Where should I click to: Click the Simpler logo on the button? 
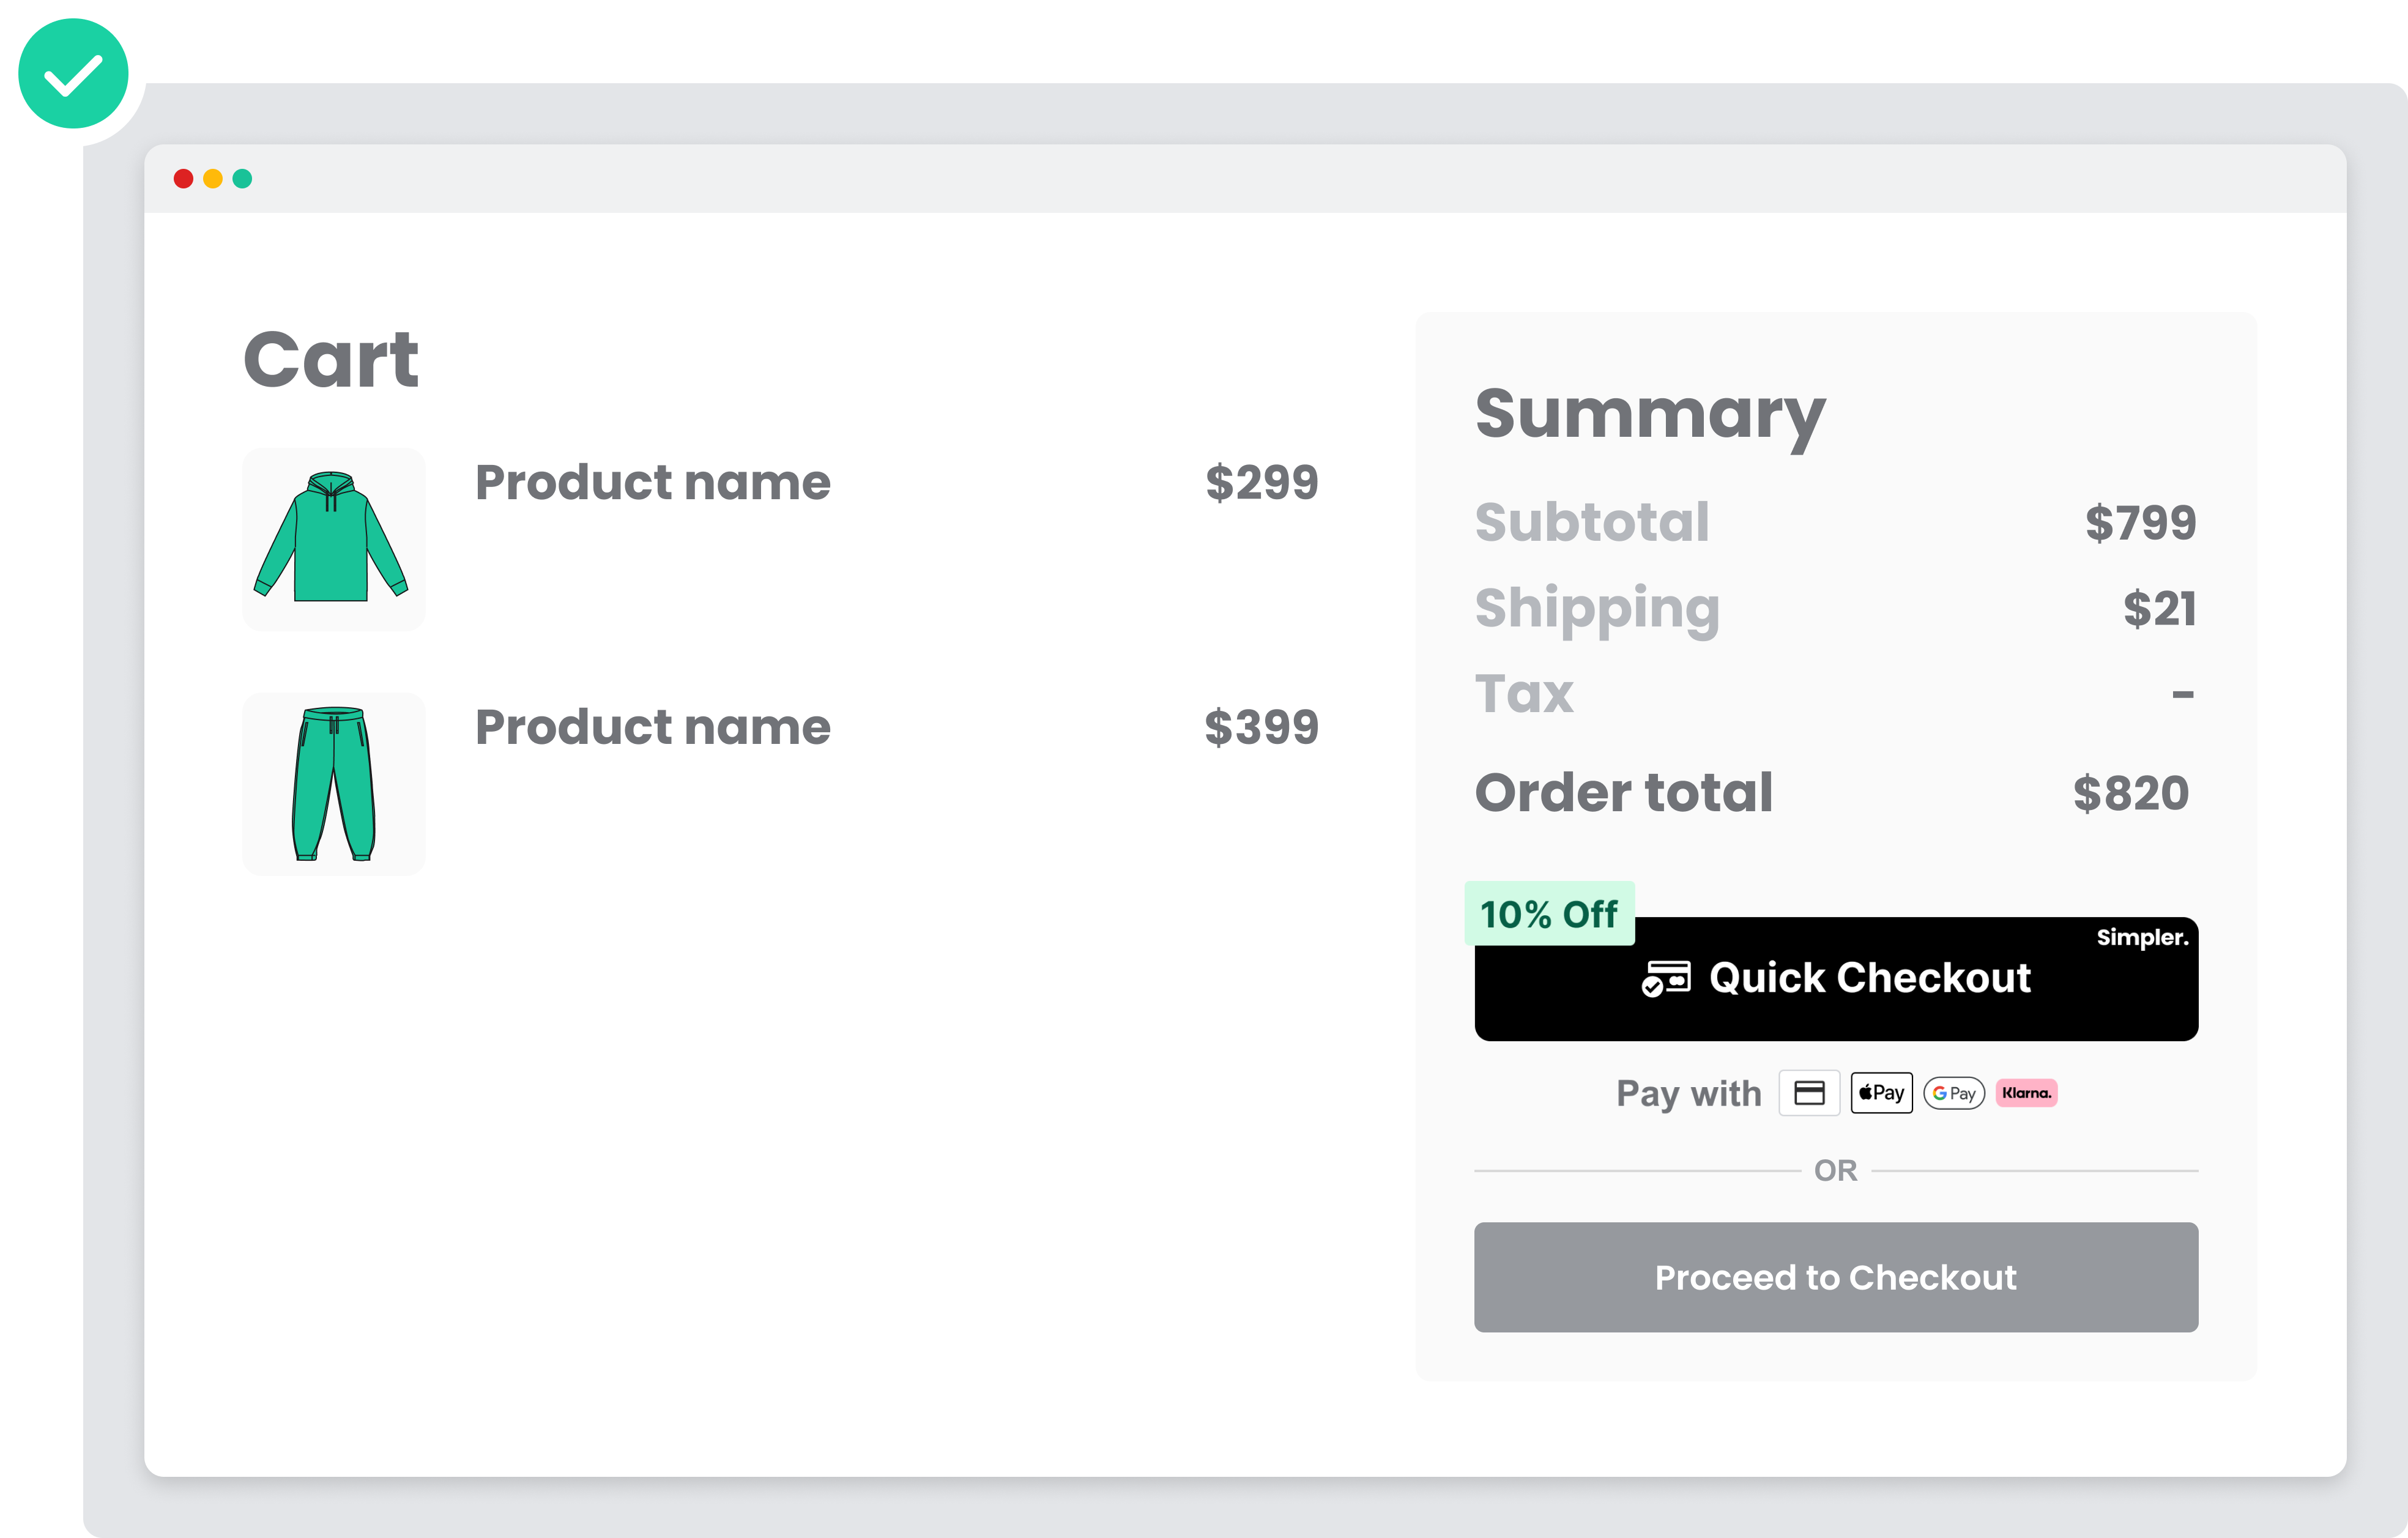click(2142, 938)
